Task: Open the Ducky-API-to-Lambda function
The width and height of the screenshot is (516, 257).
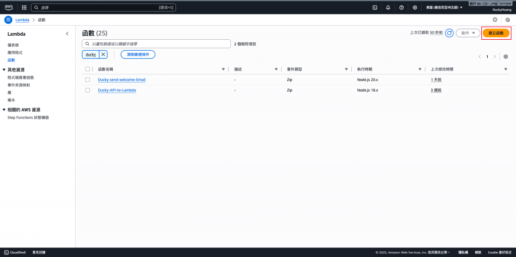Action: (x=117, y=90)
